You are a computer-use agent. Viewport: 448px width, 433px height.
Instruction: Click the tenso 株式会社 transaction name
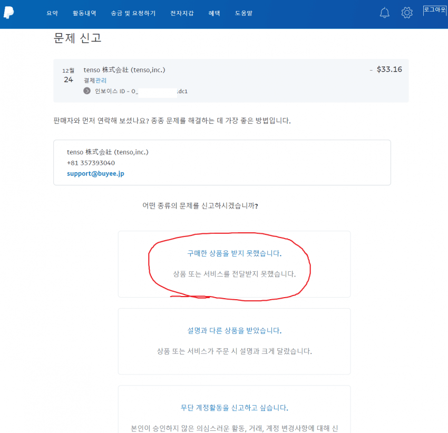124,70
